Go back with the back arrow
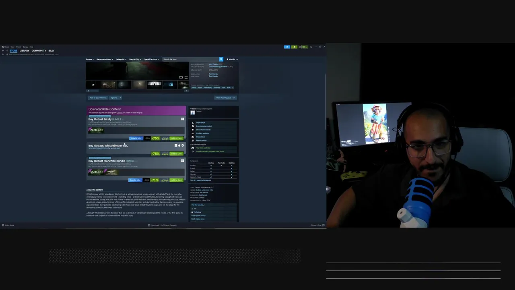This screenshot has width=515, height=290. [3, 51]
